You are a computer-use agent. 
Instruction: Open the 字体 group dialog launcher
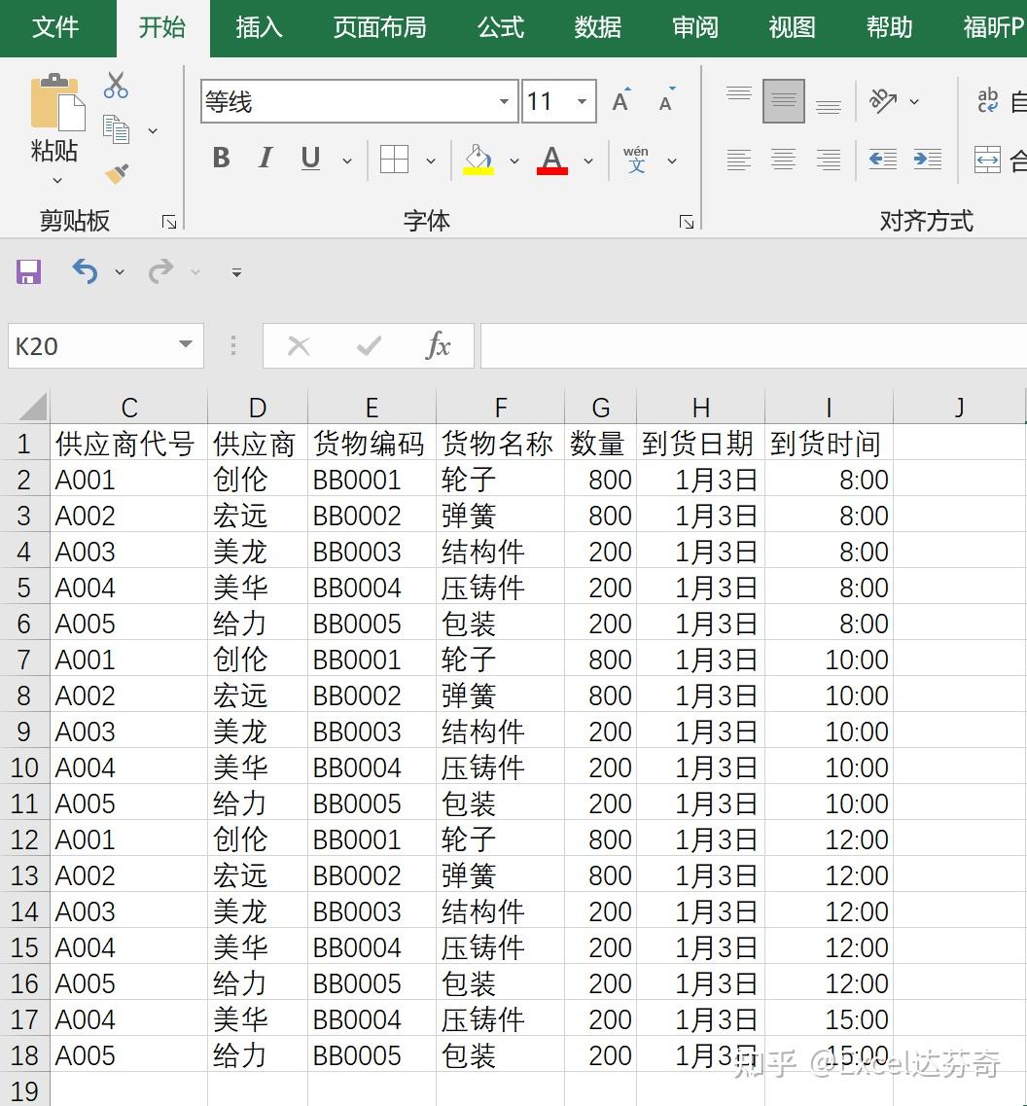688,221
